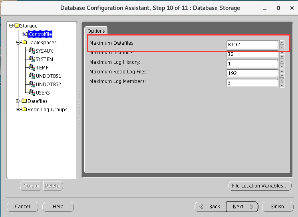Decrease Maximum Log Members with down arrow

tap(282, 85)
